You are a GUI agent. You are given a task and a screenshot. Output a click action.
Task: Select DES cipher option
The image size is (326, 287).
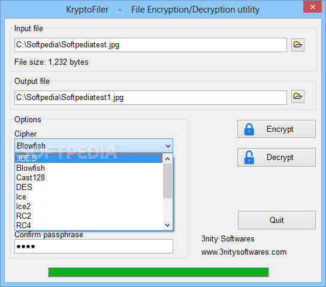[89, 187]
